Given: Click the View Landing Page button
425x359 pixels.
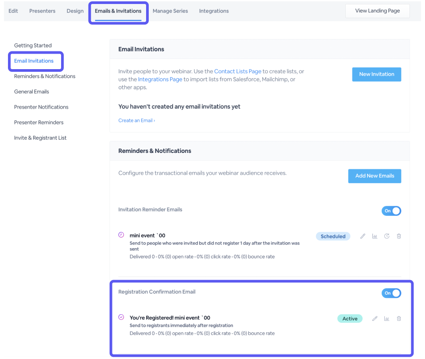Looking at the screenshot, I should coord(377,11).
